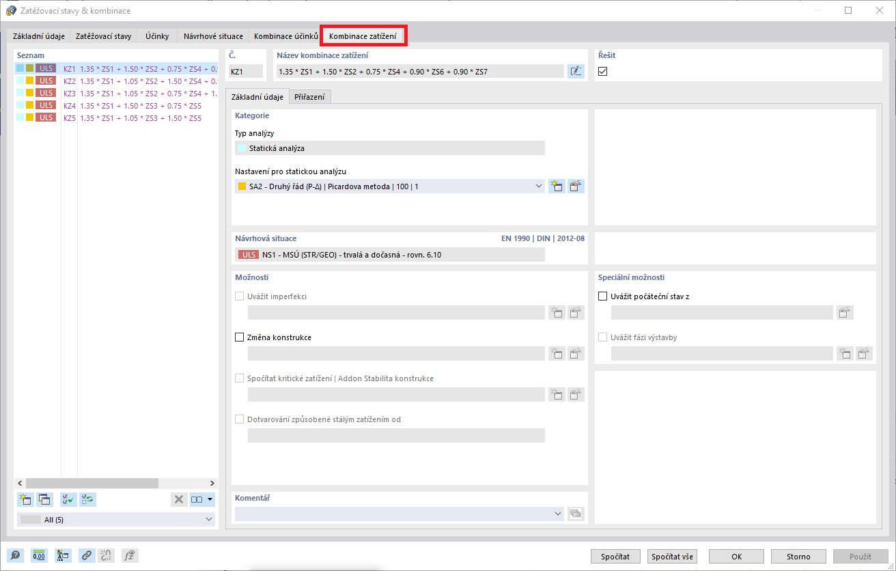Open the Přiřazení tab
The width and height of the screenshot is (896, 571).
click(x=311, y=96)
